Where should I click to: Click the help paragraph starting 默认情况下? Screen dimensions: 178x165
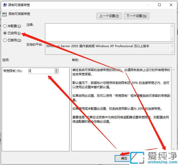tap(121, 85)
